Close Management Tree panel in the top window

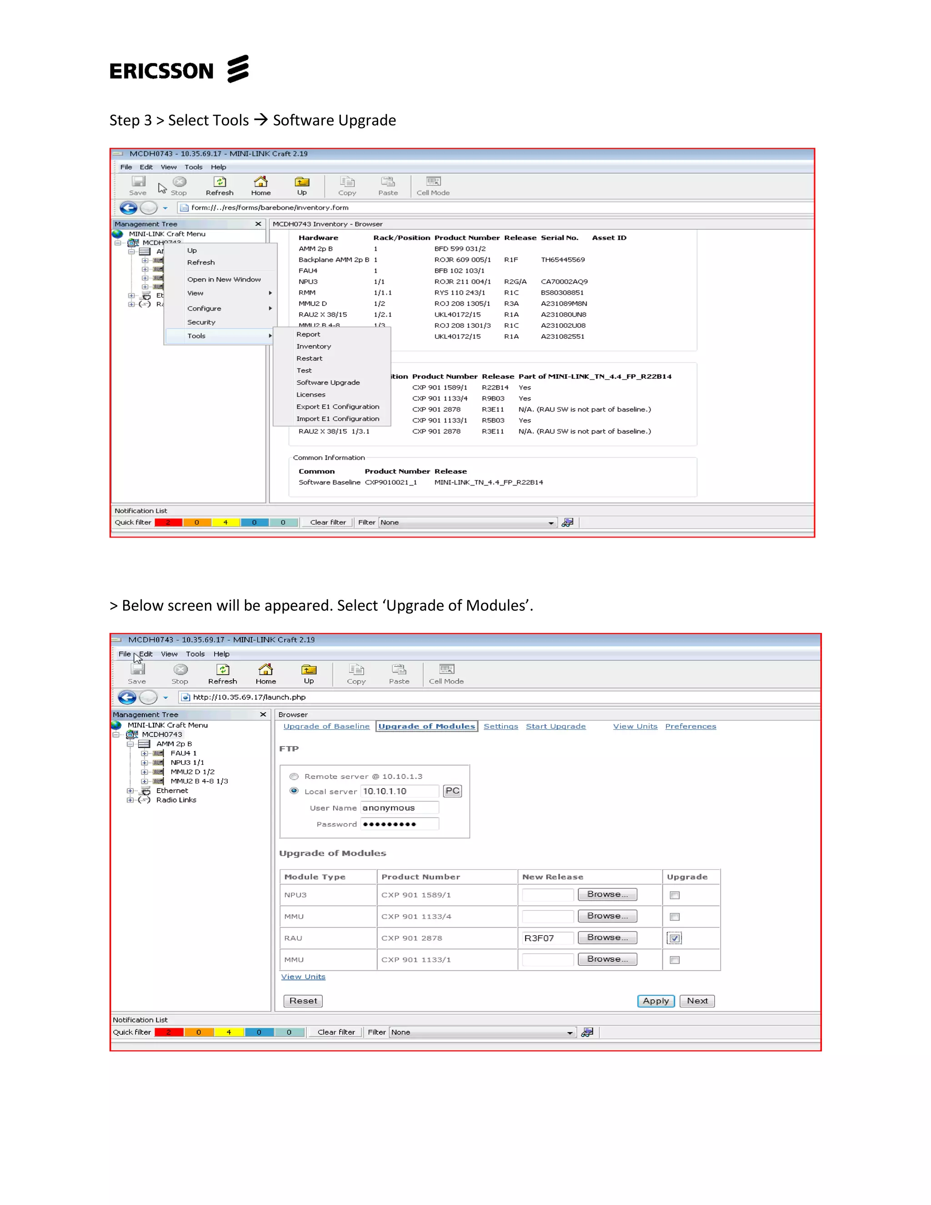(x=258, y=224)
